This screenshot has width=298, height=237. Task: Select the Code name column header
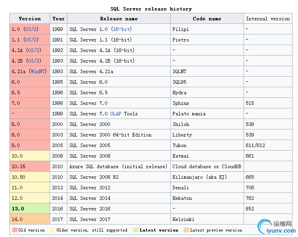[x=207, y=19]
